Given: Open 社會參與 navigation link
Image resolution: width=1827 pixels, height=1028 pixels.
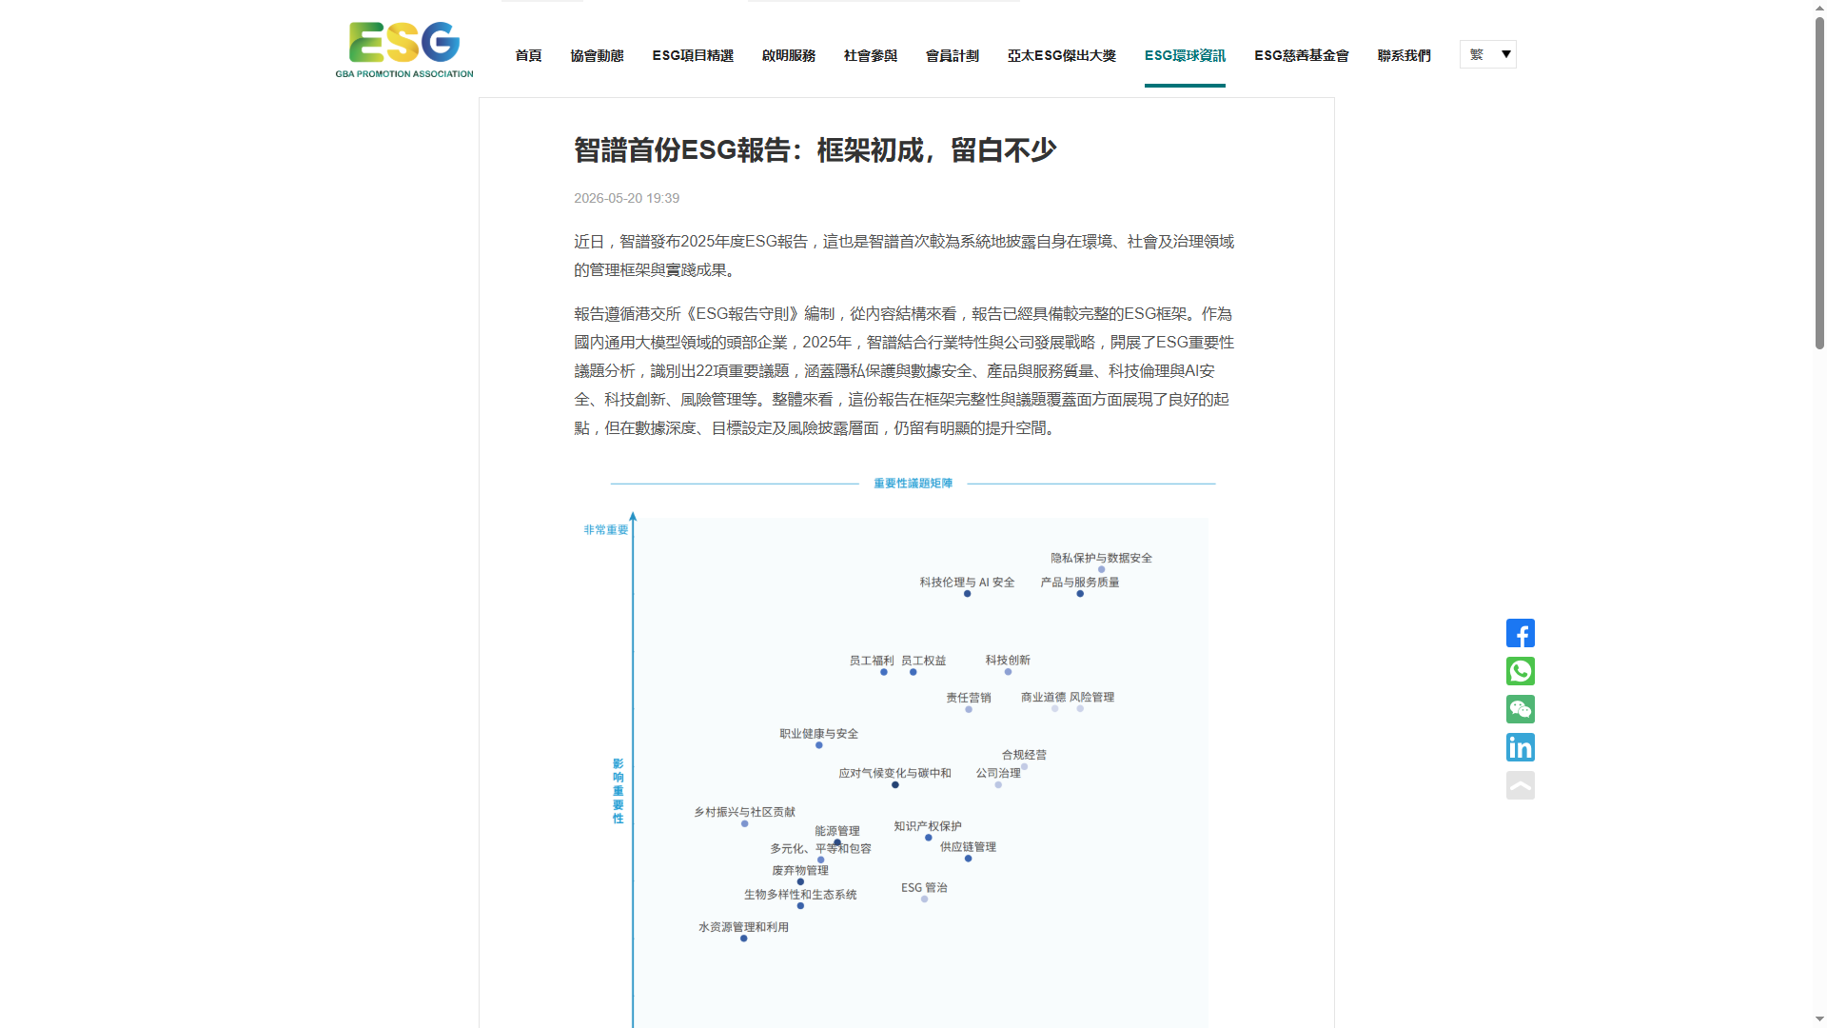Looking at the screenshot, I should (871, 55).
